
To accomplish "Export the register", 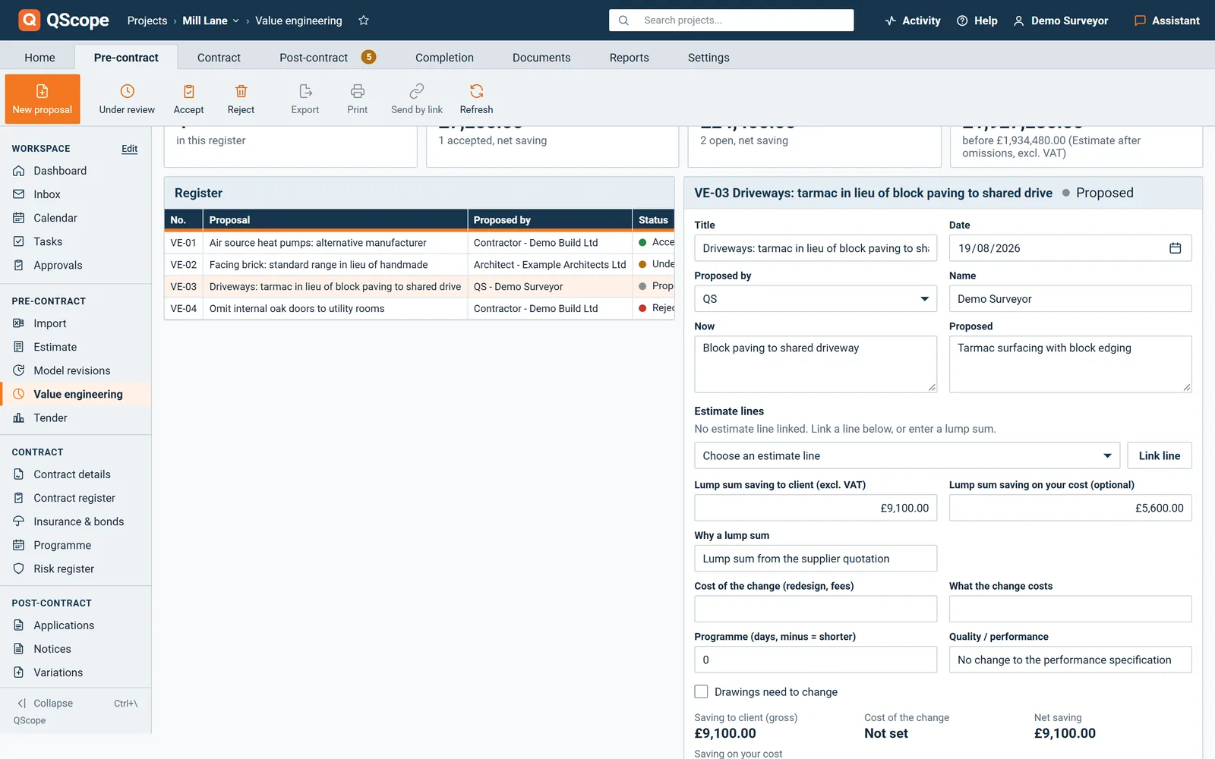I will click(305, 99).
